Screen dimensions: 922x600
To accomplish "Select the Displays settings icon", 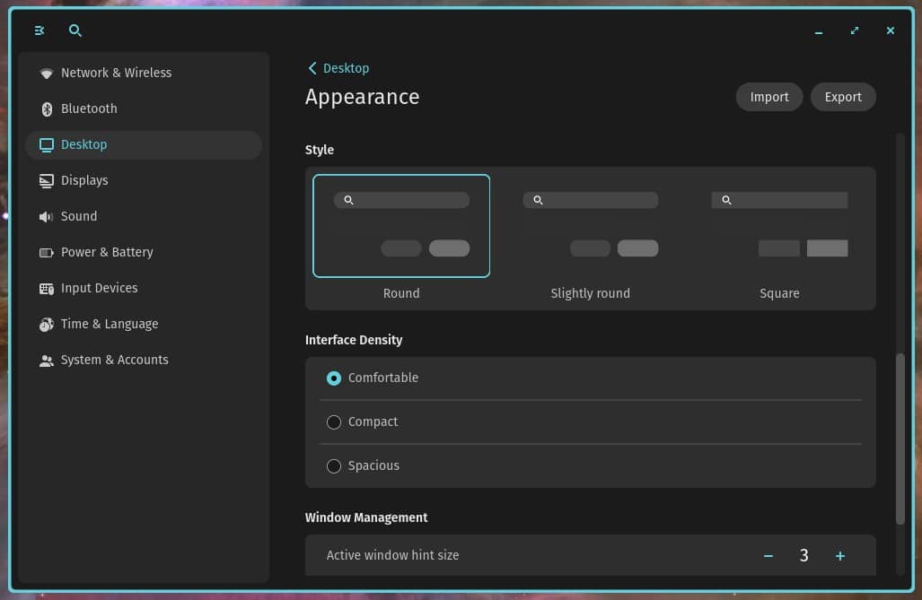I will click(x=47, y=180).
